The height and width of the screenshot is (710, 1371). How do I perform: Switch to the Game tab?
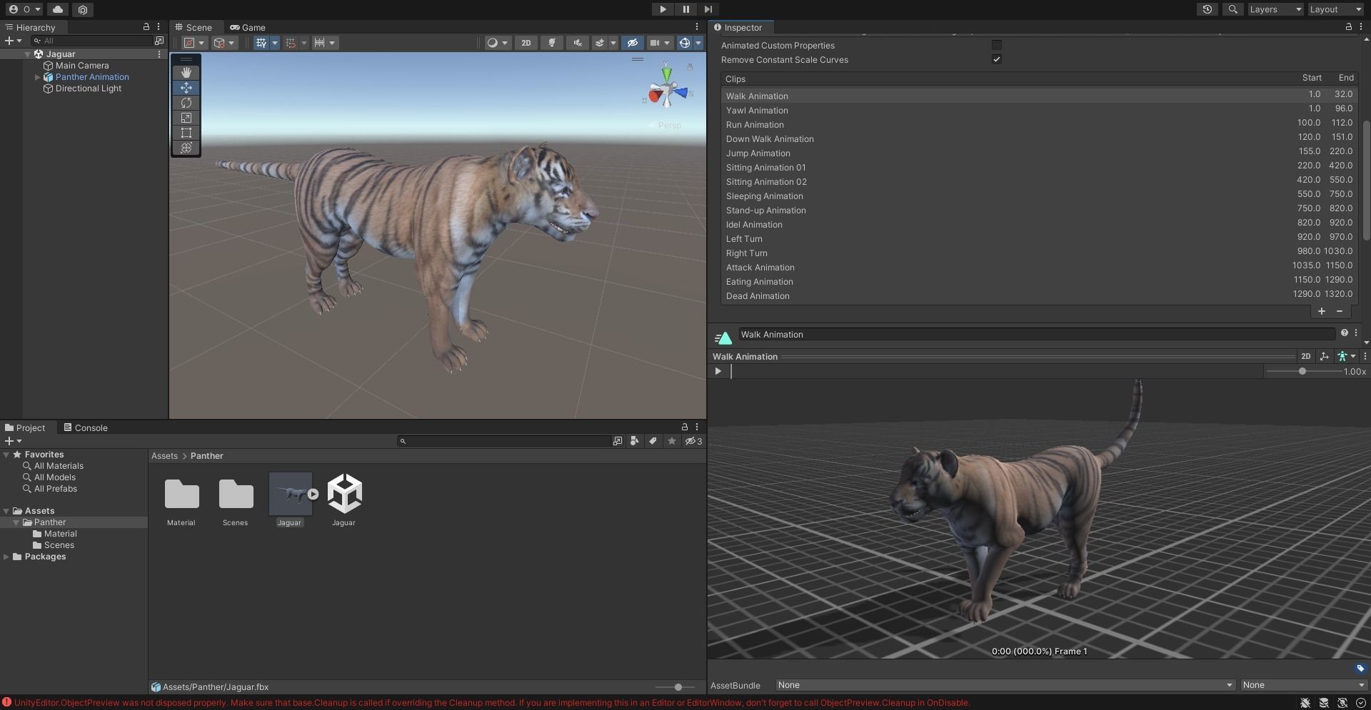[248, 27]
